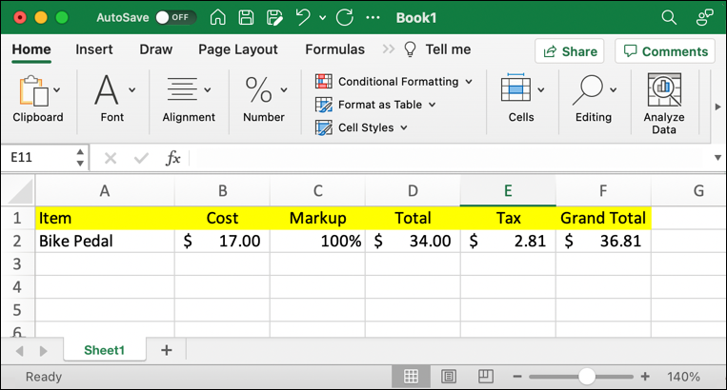The height and width of the screenshot is (390, 727).
Task: Expand the Alignment group dropdown
Action: coord(208,89)
